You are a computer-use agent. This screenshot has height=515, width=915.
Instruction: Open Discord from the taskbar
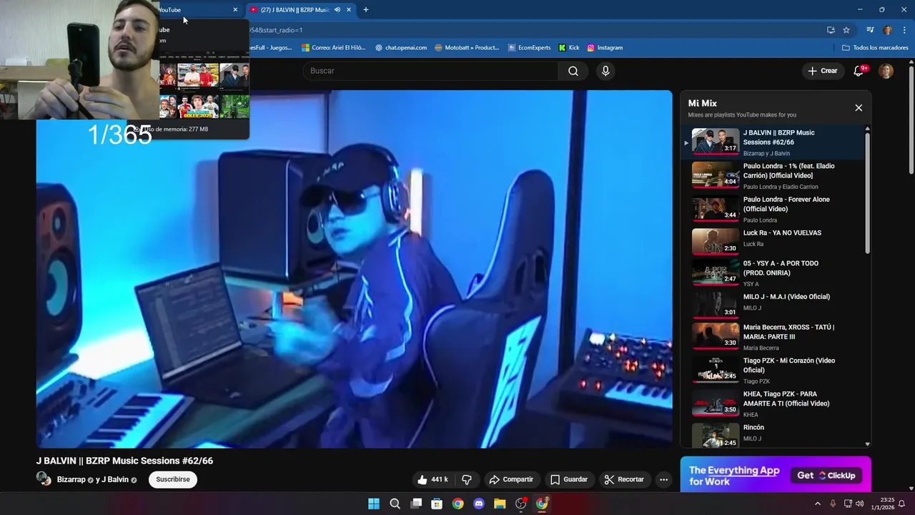(x=479, y=504)
